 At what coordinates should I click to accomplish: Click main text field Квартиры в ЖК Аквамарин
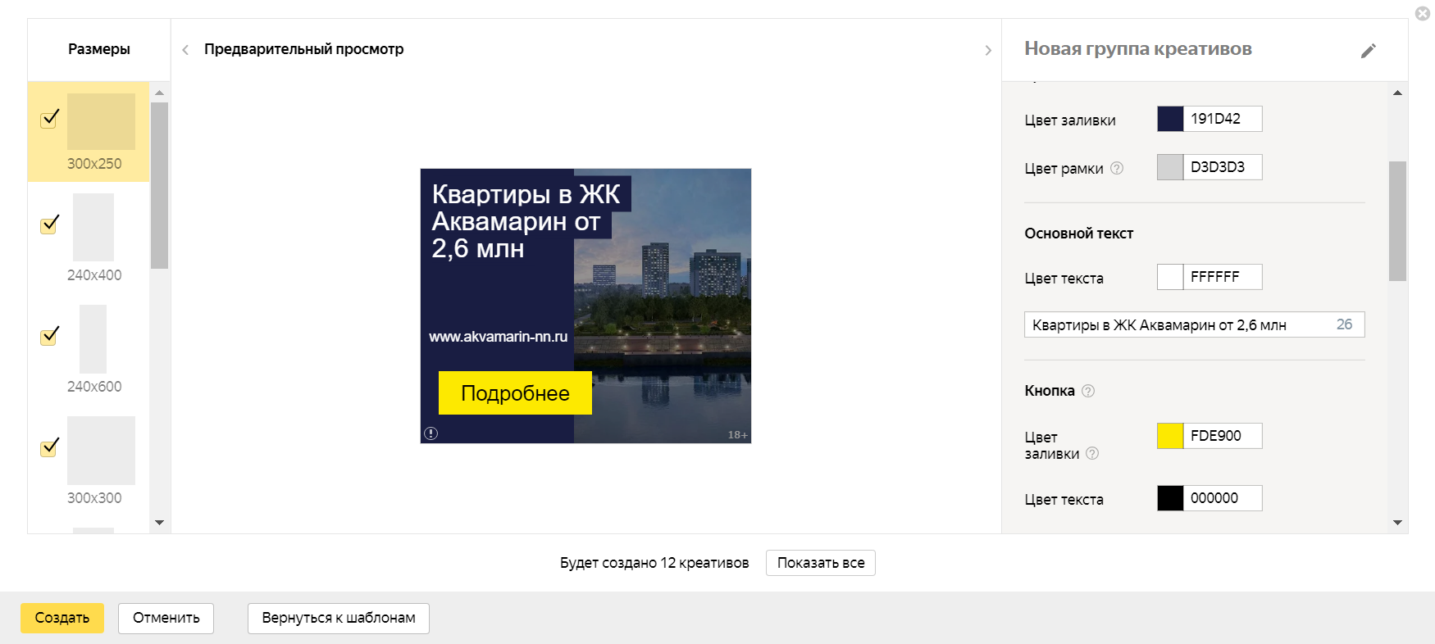click(1194, 324)
